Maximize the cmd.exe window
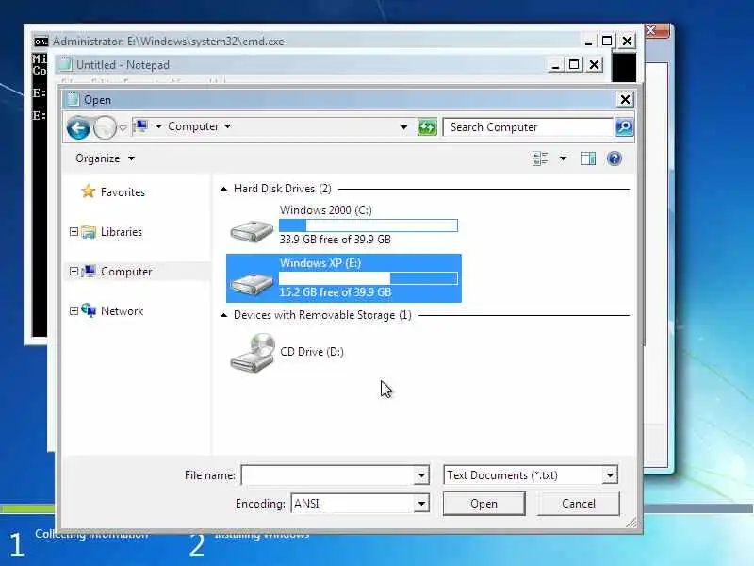Image resolution: width=754 pixels, height=566 pixels. click(607, 41)
